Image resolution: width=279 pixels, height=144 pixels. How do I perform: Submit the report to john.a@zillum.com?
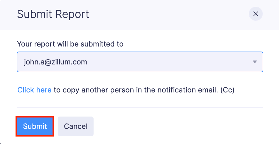pyautogui.click(x=35, y=126)
